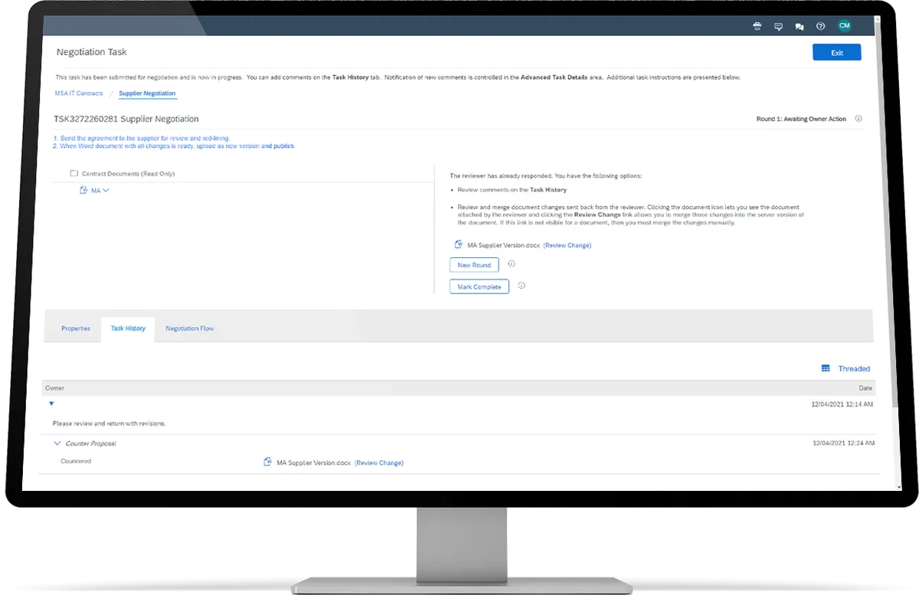Open the CM user profile avatar
The height and width of the screenshot is (595, 919).
coord(844,25)
